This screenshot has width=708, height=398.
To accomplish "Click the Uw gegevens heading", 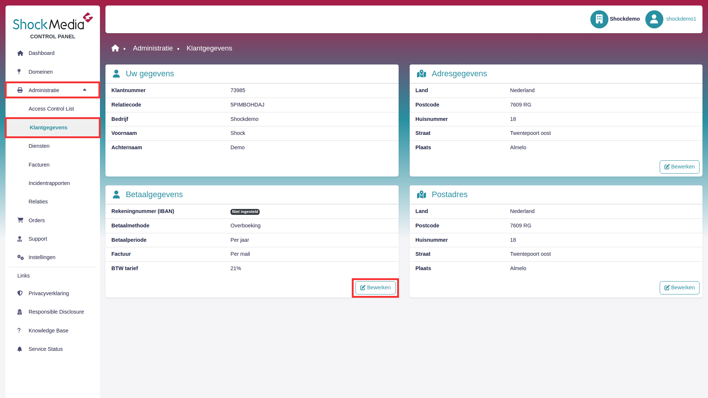I will (150, 74).
